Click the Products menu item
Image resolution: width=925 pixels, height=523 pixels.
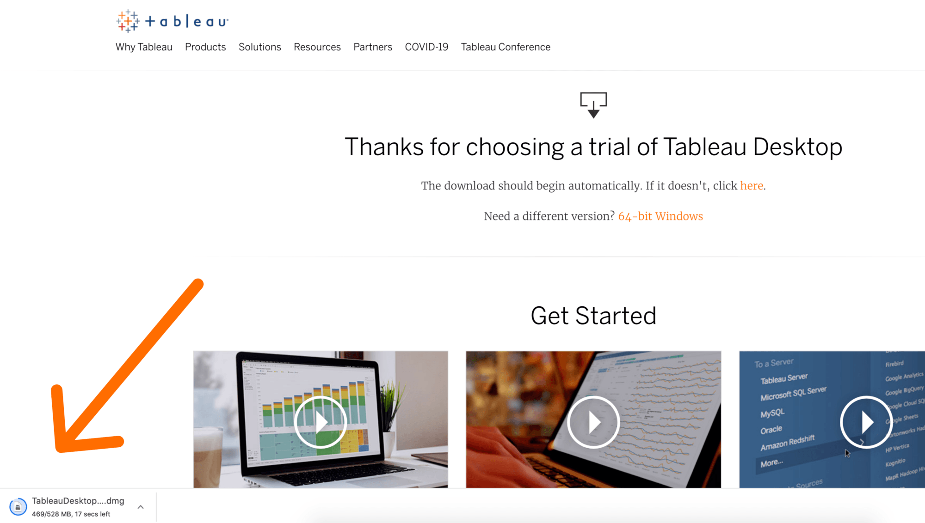[205, 46]
